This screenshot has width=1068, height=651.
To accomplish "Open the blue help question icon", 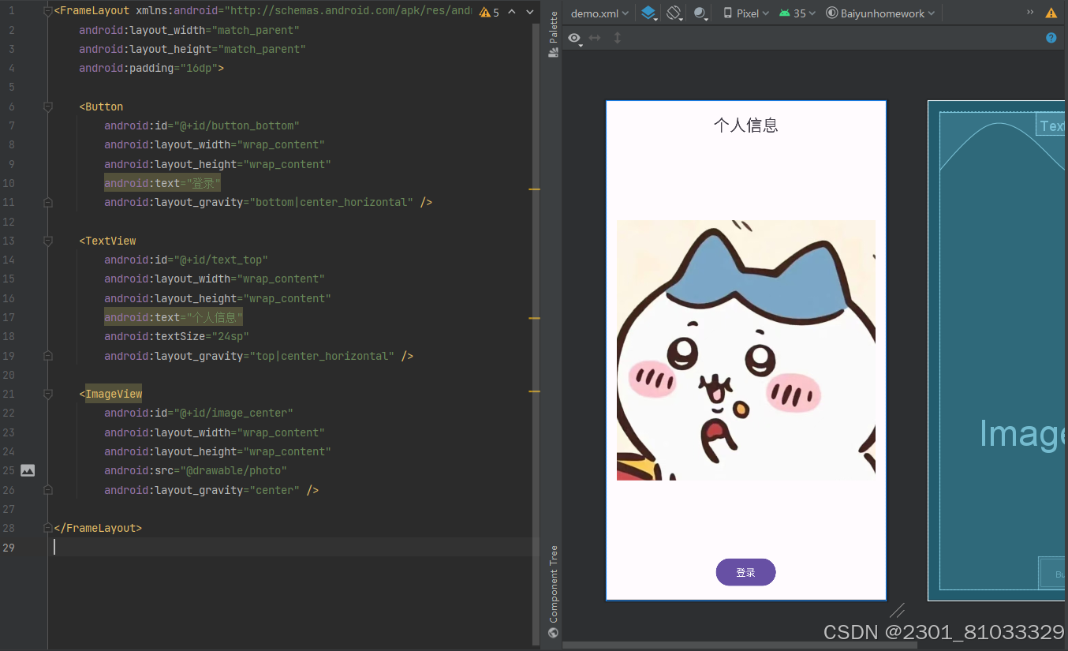I will [1051, 38].
